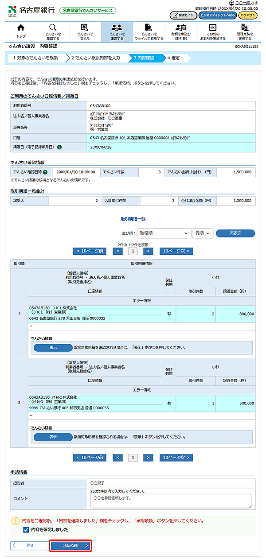Select the でんさいを譲渡する menu tab
The width and height of the screenshot is (266, 559).
tap(117, 31)
